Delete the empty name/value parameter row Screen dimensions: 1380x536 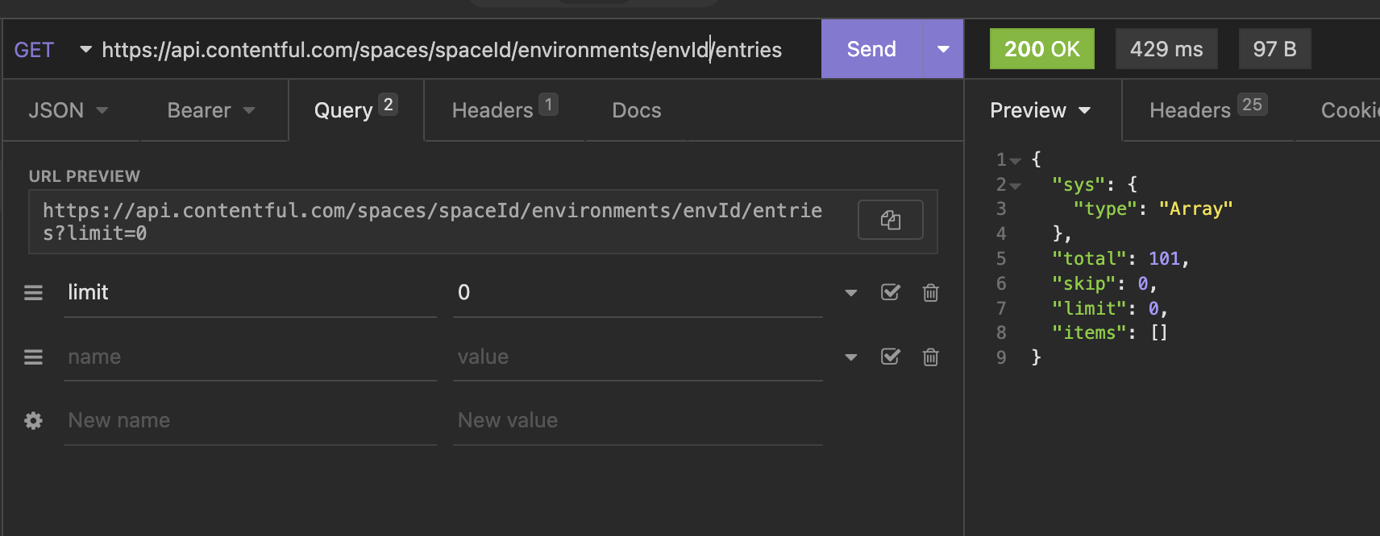pyautogui.click(x=930, y=357)
